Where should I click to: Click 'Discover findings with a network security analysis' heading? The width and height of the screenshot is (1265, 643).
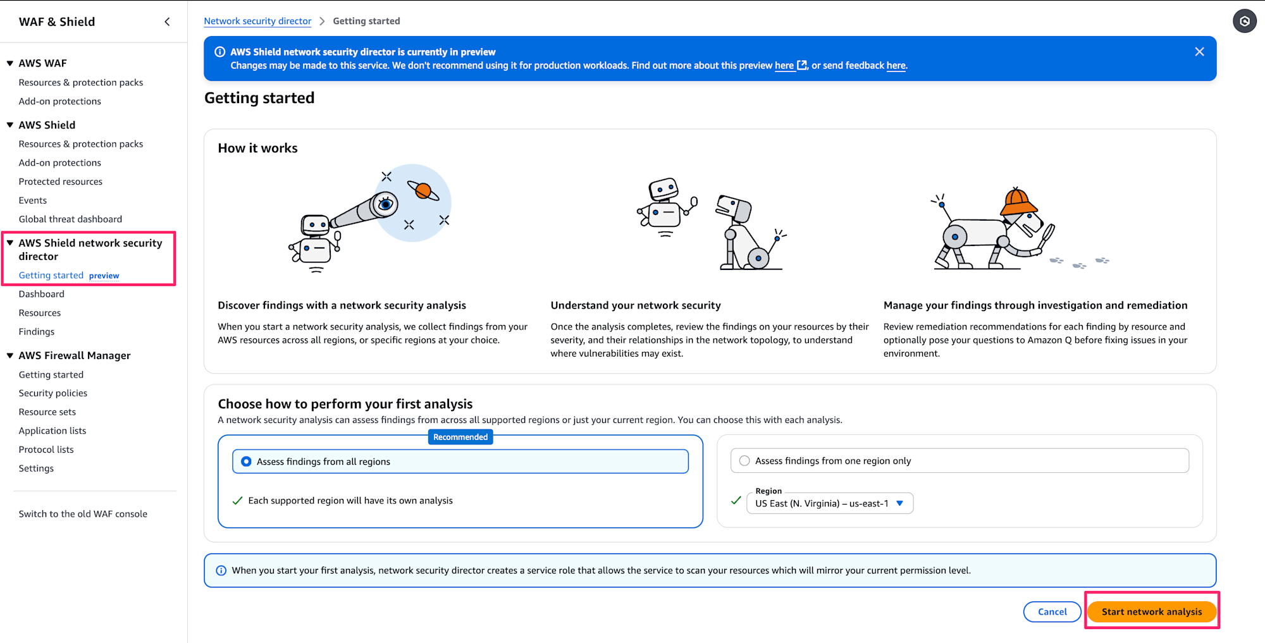pos(342,305)
